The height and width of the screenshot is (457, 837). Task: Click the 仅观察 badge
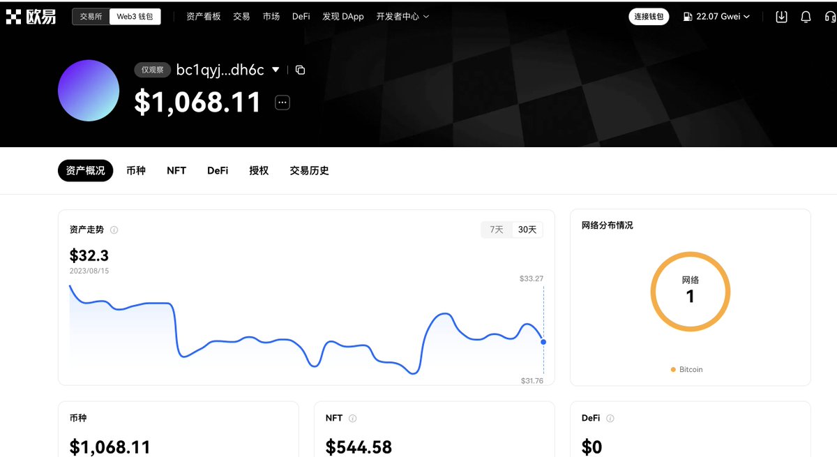pyautogui.click(x=152, y=70)
